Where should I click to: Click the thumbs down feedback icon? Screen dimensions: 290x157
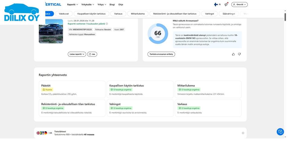pyautogui.click(x=239, y=54)
